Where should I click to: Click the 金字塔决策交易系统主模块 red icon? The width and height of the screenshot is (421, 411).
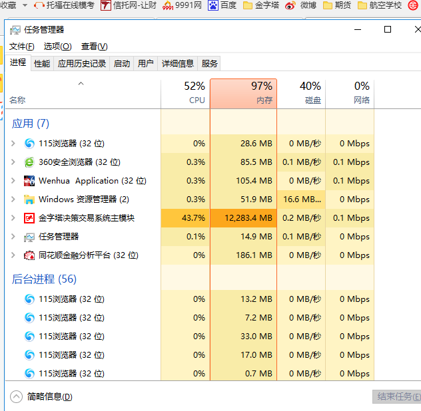point(29,218)
